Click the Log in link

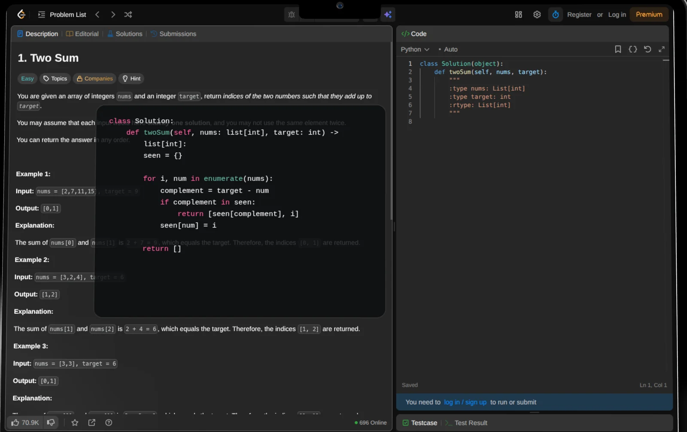pyautogui.click(x=617, y=15)
